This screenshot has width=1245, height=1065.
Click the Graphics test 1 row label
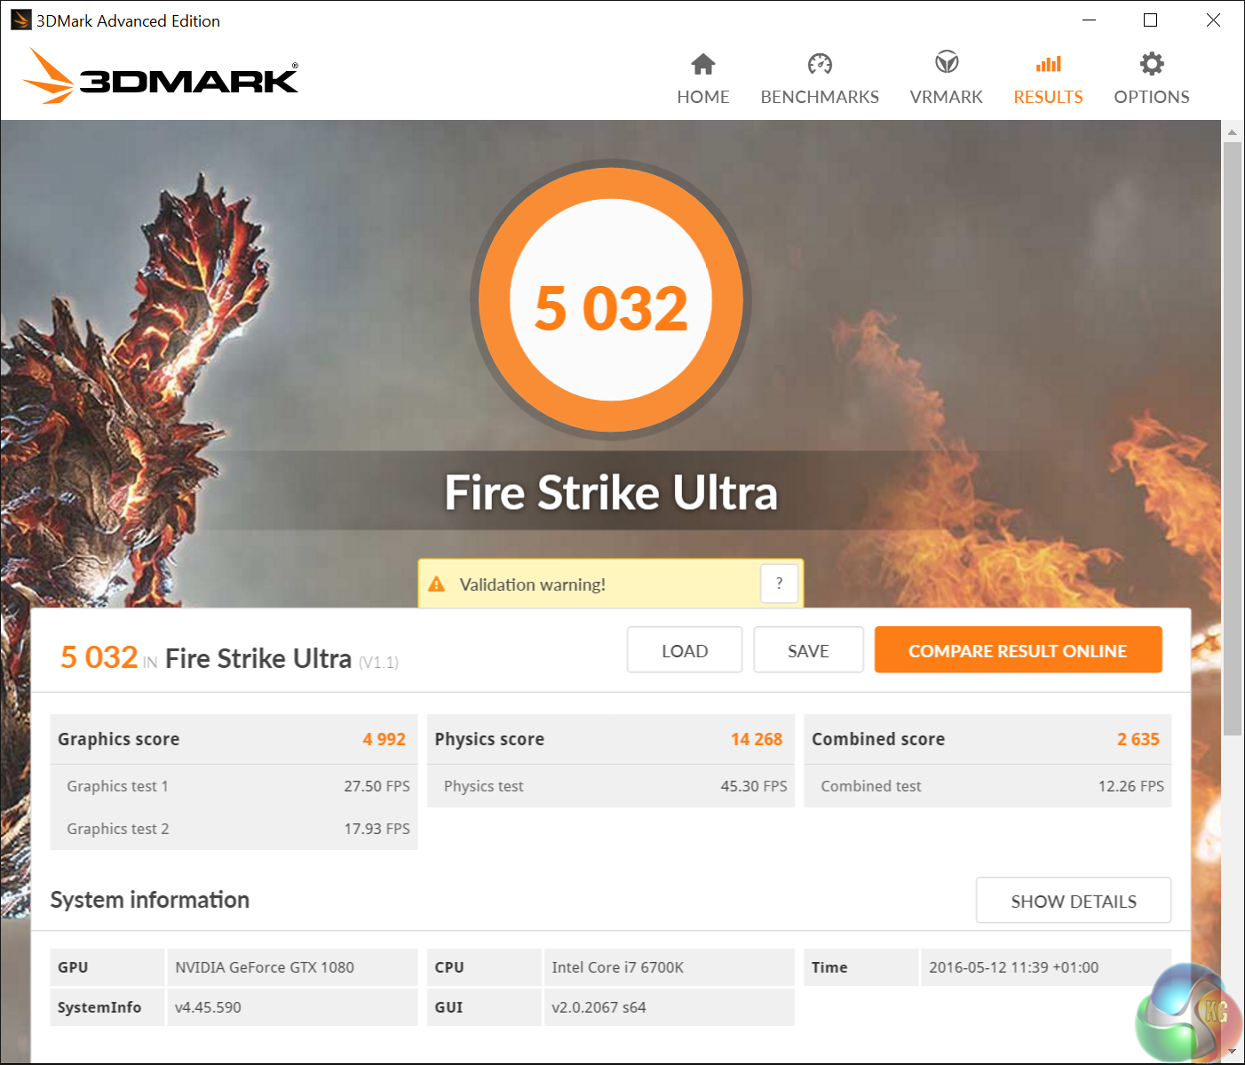(117, 786)
